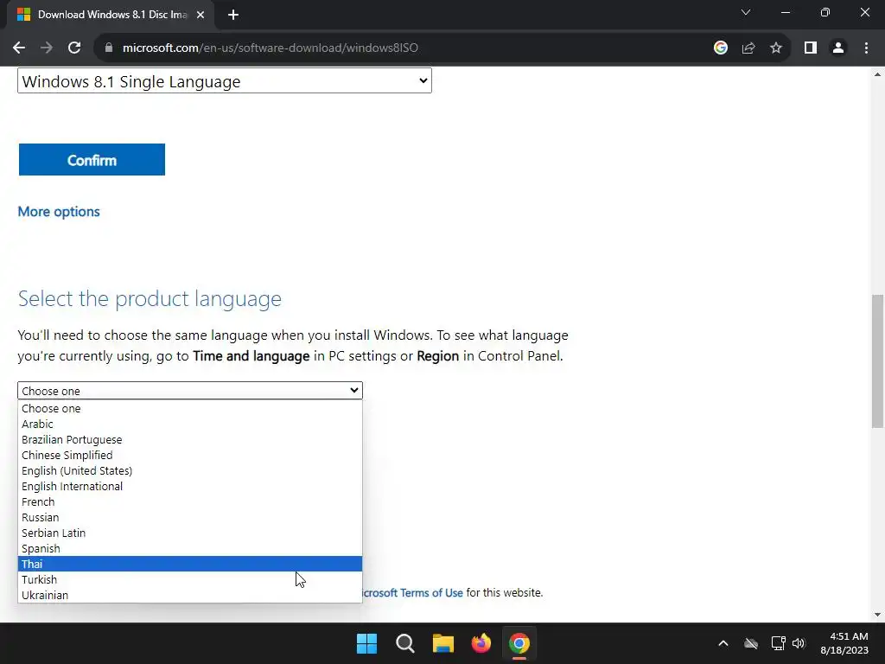The height and width of the screenshot is (664, 885).
Task: Select Spanish language option
Action: (190, 548)
